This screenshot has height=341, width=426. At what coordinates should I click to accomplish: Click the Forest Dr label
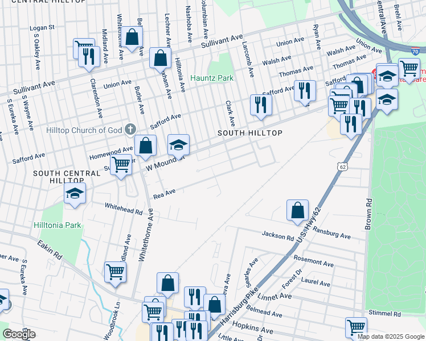click(x=292, y=279)
